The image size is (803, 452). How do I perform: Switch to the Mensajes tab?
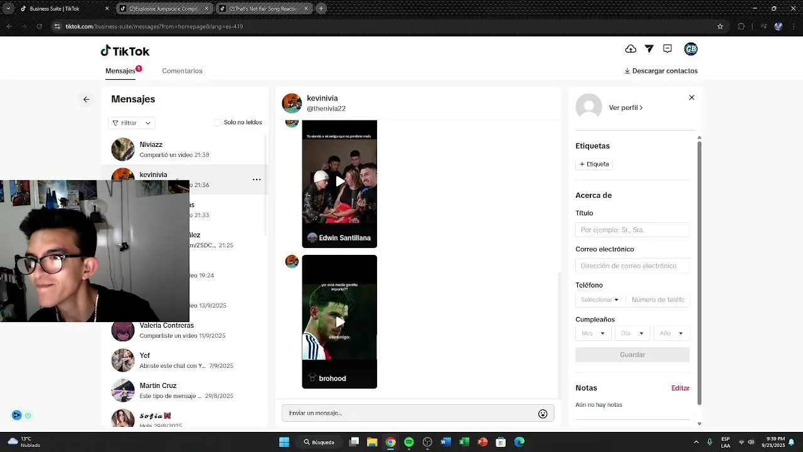120,71
